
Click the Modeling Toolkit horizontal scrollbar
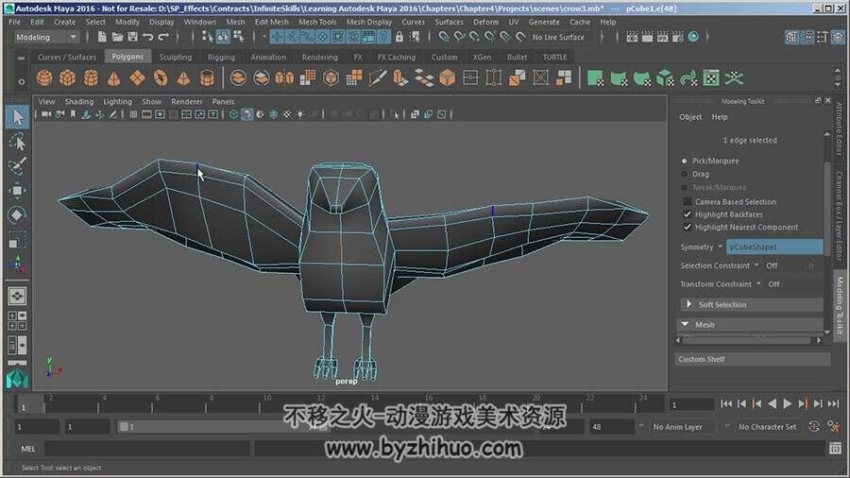748,340
